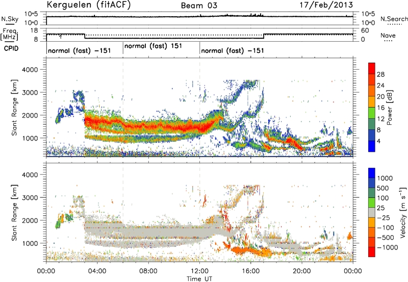
Task: Select the "CPID" row label
Action: 11,48
